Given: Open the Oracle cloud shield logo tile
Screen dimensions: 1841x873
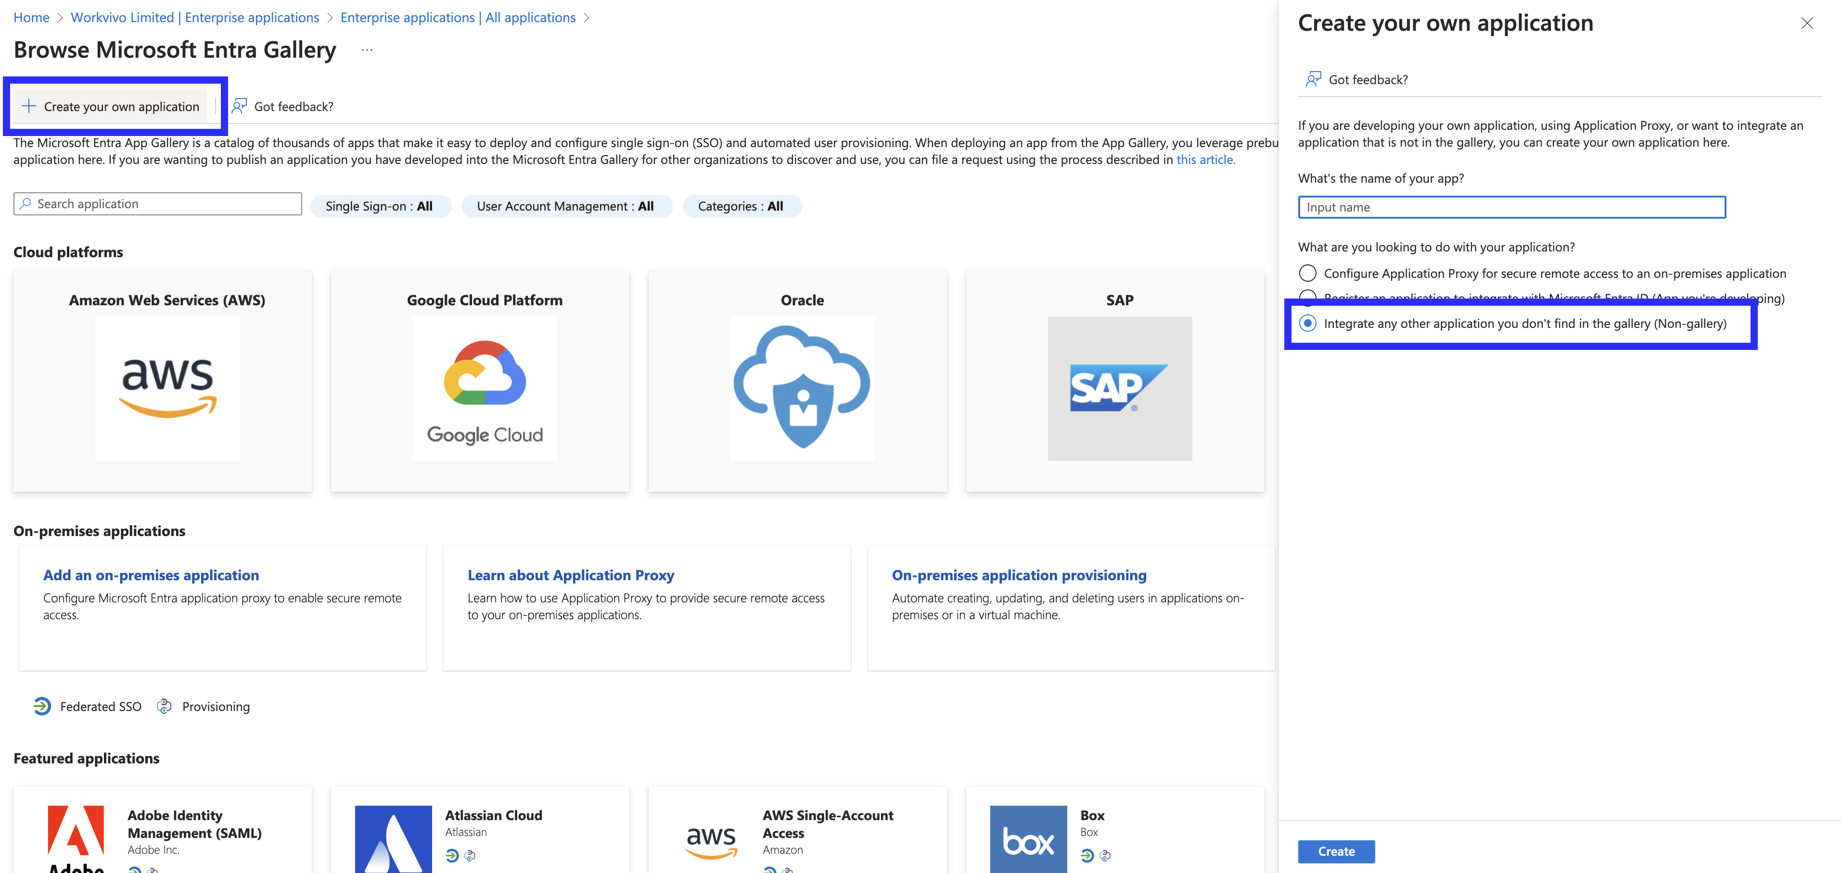Looking at the screenshot, I should click(x=802, y=389).
